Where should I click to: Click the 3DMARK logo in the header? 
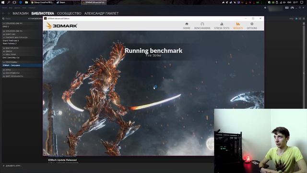pyautogui.click(x=62, y=25)
